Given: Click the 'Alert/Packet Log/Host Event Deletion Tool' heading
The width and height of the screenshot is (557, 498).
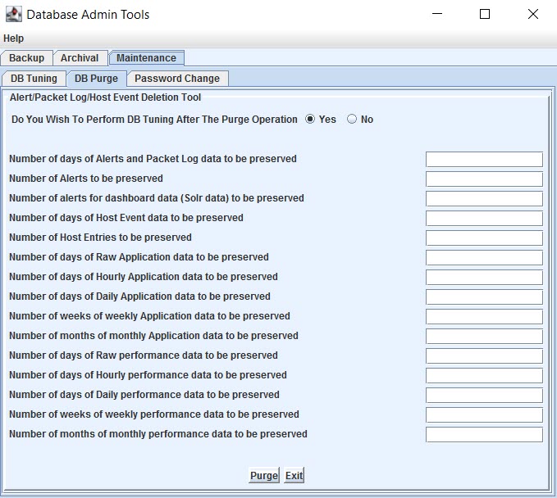Looking at the screenshot, I should point(105,97).
